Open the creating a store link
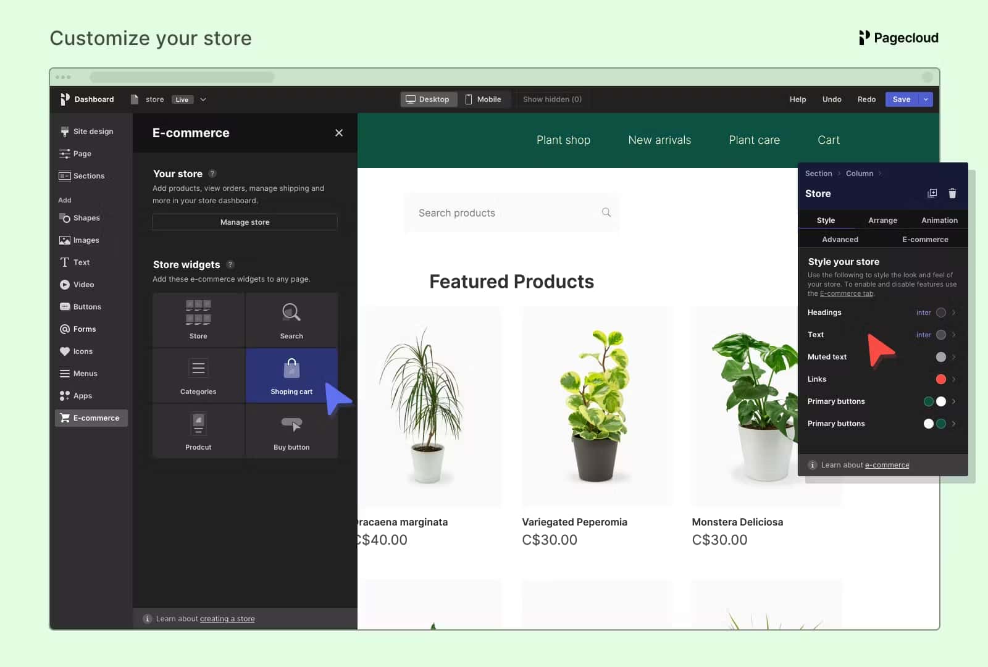 (x=227, y=619)
